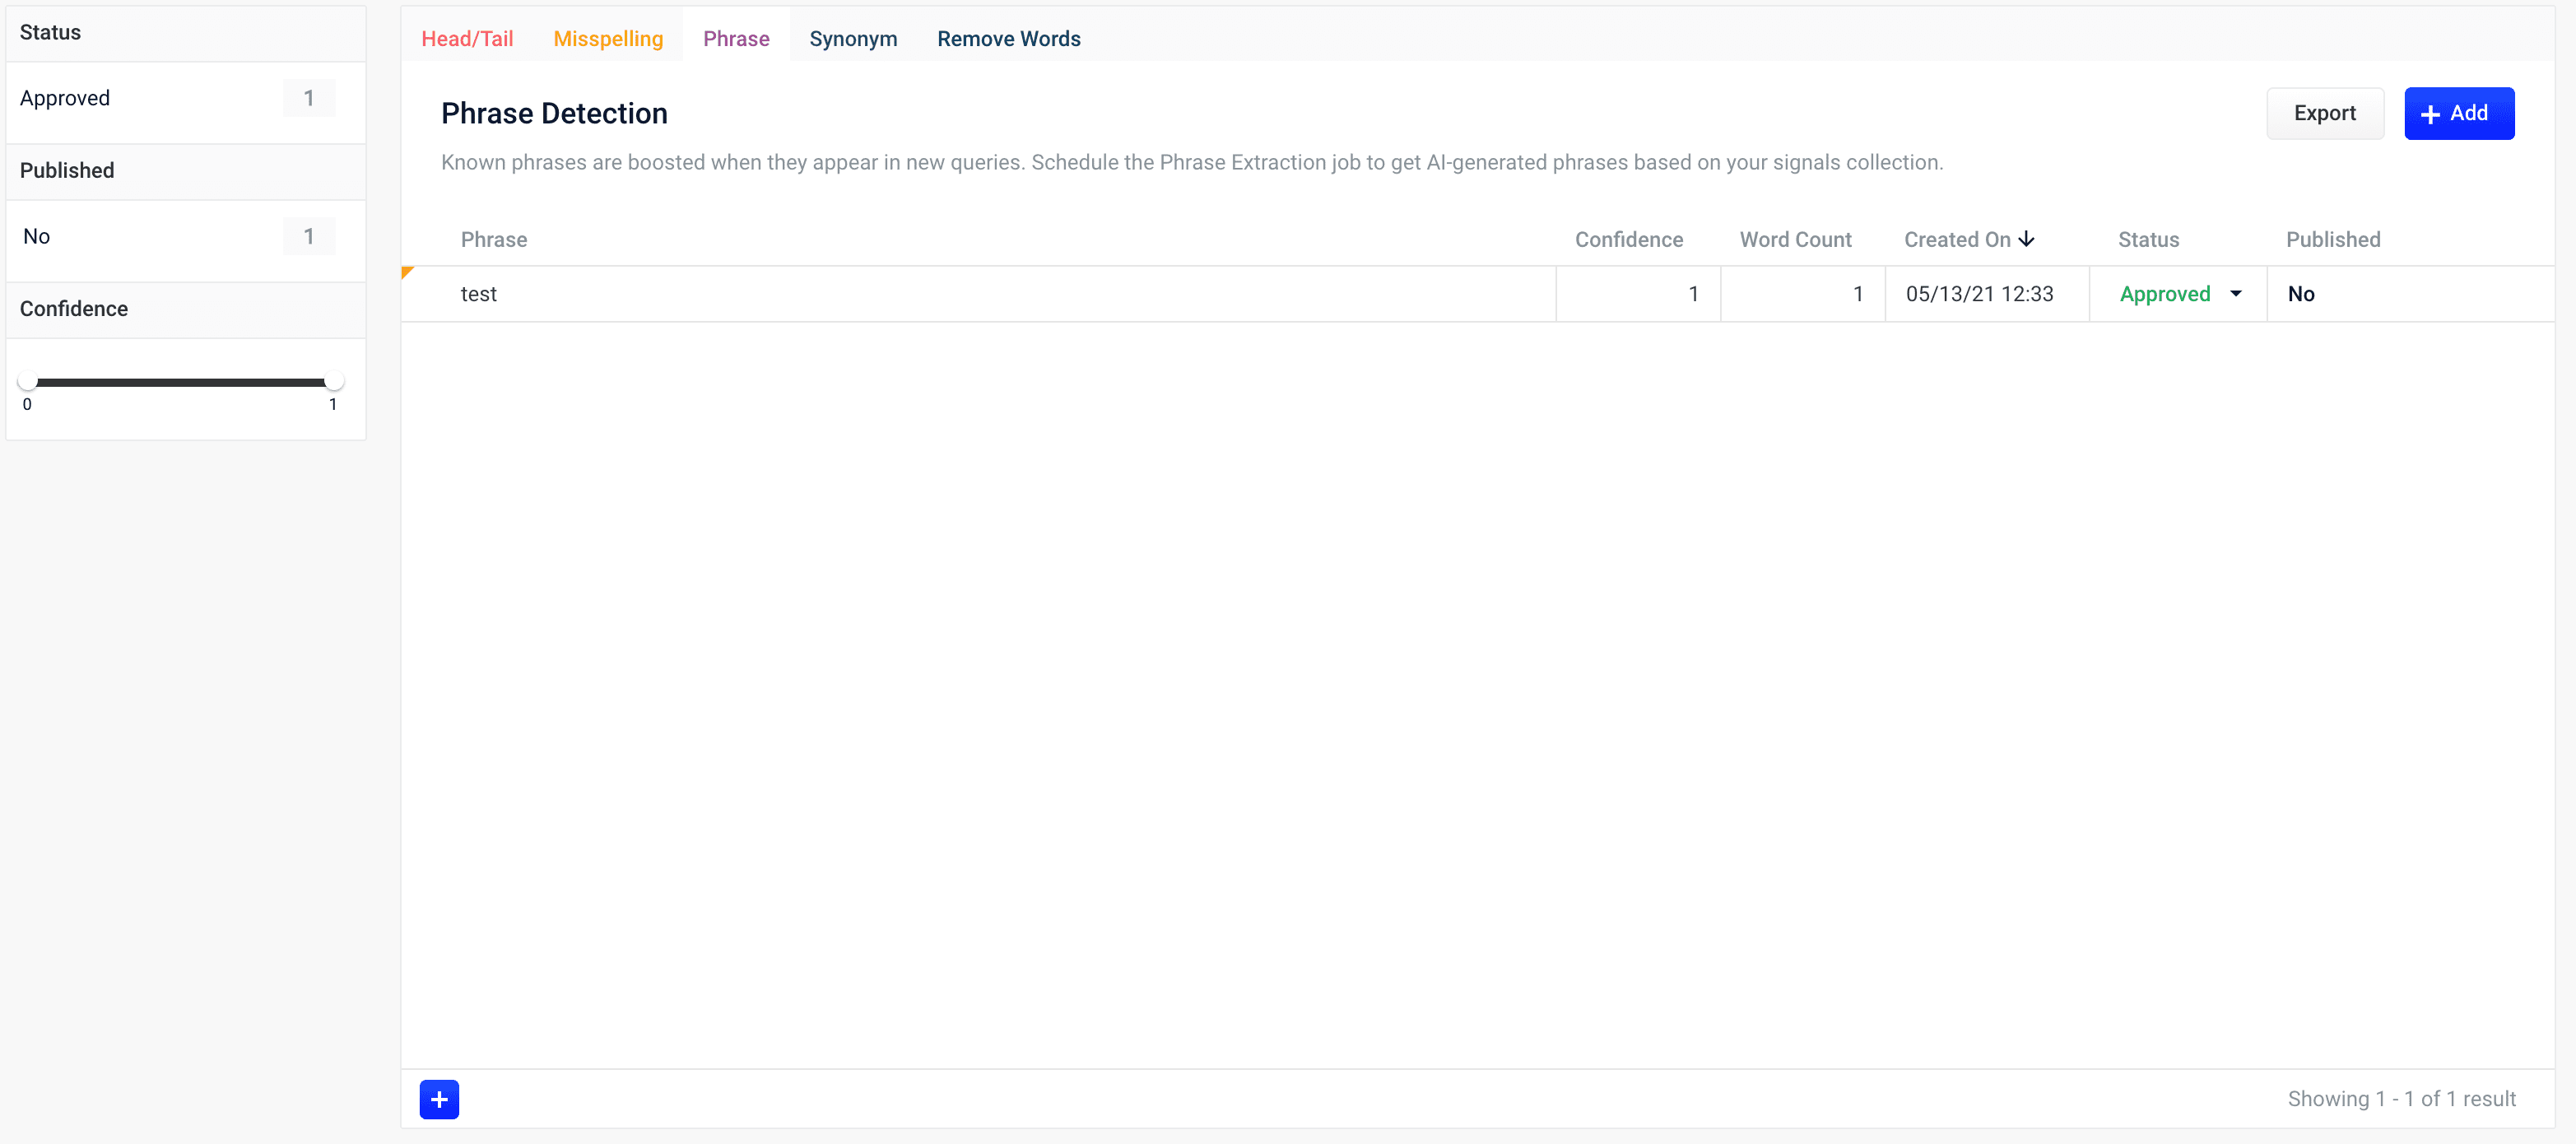
Task: Sort by Confidence column header
Action: (1628, 239)
